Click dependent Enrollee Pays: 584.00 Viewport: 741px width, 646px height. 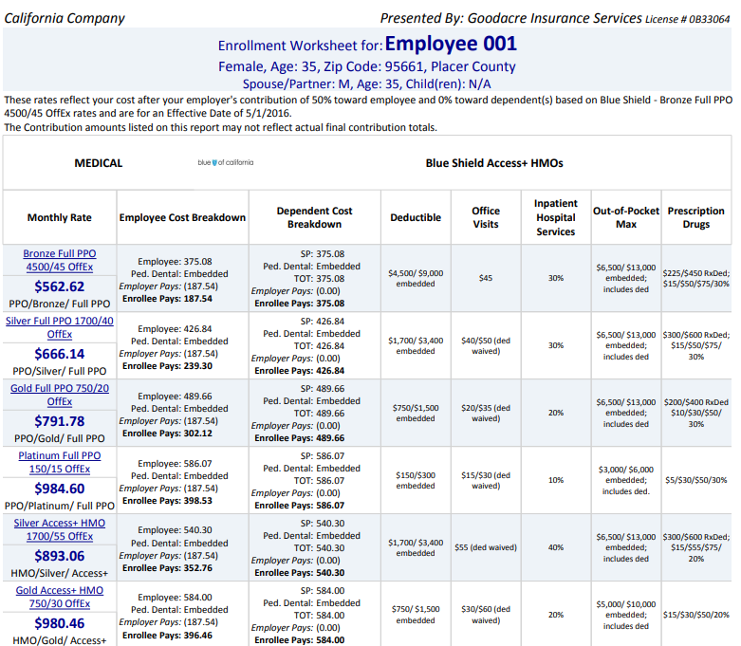coord(300,640)
